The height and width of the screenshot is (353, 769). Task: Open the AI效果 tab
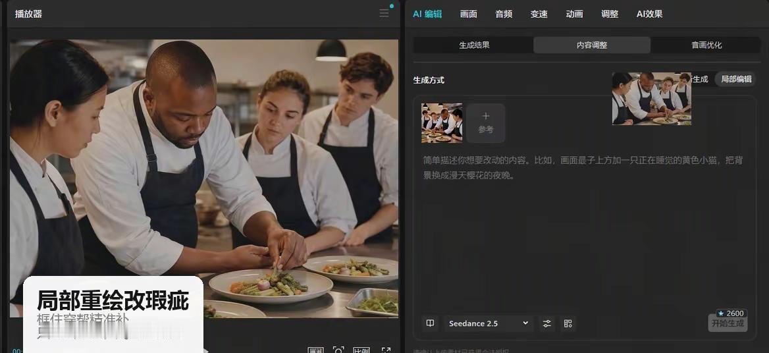click(649, 14)
